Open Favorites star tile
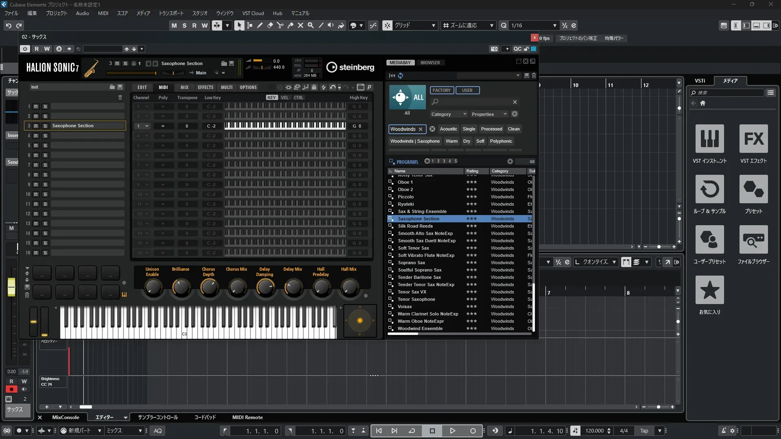 tap(709, 290)
